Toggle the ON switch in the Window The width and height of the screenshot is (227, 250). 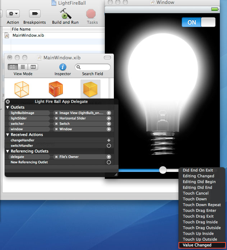[x=199, y=22]
